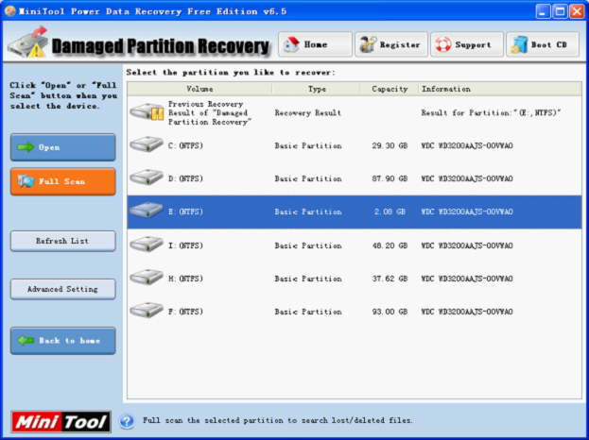Click the 93.00 GB capacity cell
Screen dimensions: 589x440
coord(390,312)
